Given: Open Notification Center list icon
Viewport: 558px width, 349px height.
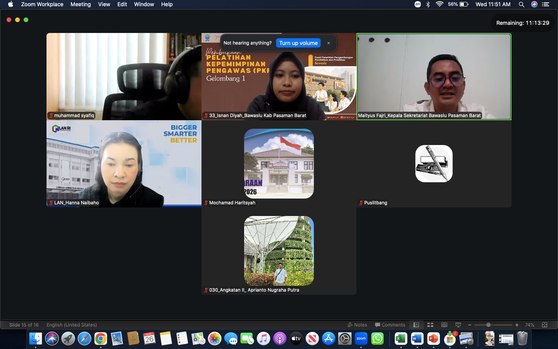Looking at the screenshot, I should pos(546,4).
